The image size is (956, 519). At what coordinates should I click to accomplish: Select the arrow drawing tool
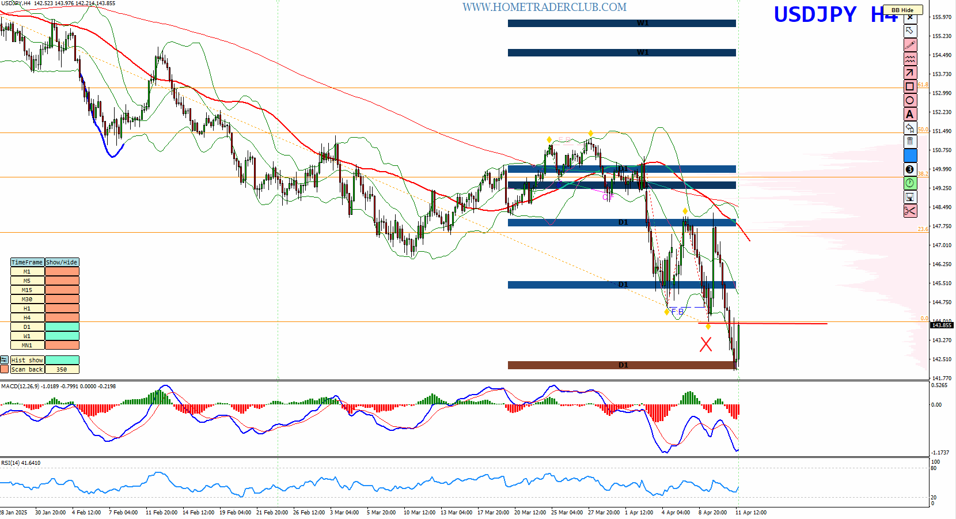pyautogui.click(x=910, y=73)
